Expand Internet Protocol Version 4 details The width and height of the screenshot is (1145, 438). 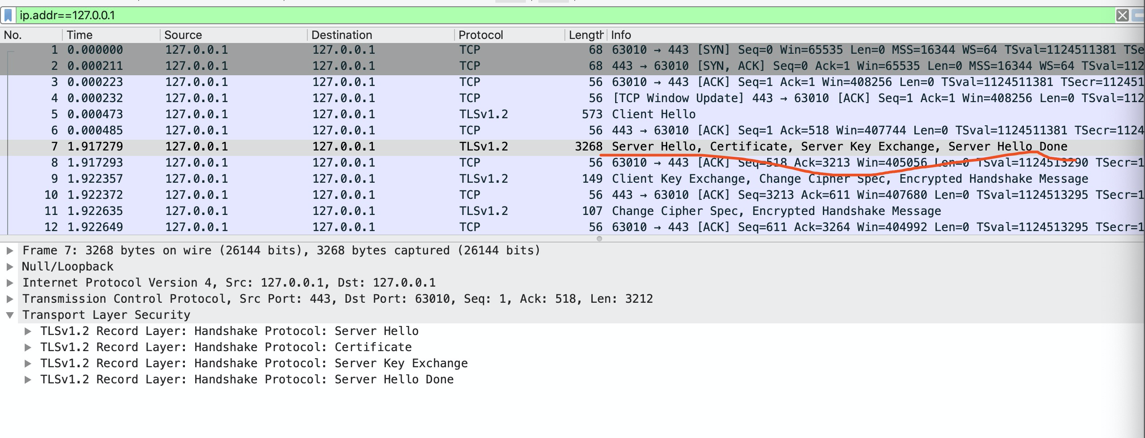pyautogui.click(x=10, y=282)
